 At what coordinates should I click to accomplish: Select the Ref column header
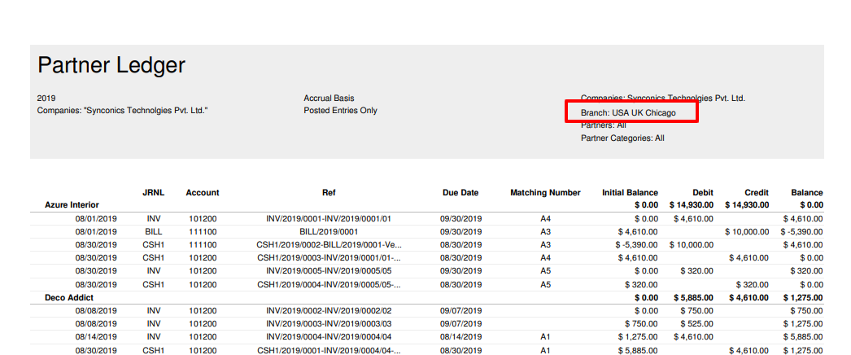tap(329, 193)
